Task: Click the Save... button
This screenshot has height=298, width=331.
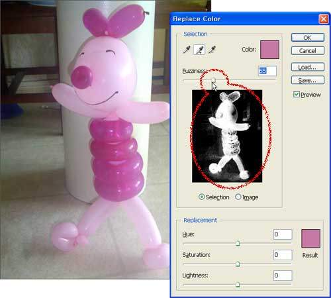Action: pos(308,80)
